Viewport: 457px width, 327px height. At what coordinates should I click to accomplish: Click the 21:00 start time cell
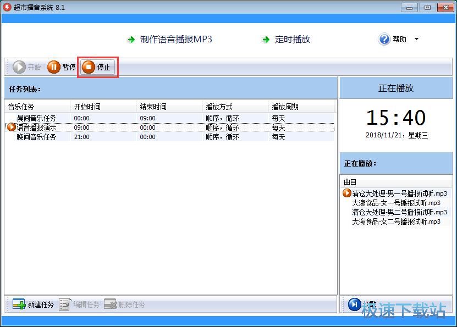[x=81, y=137]
